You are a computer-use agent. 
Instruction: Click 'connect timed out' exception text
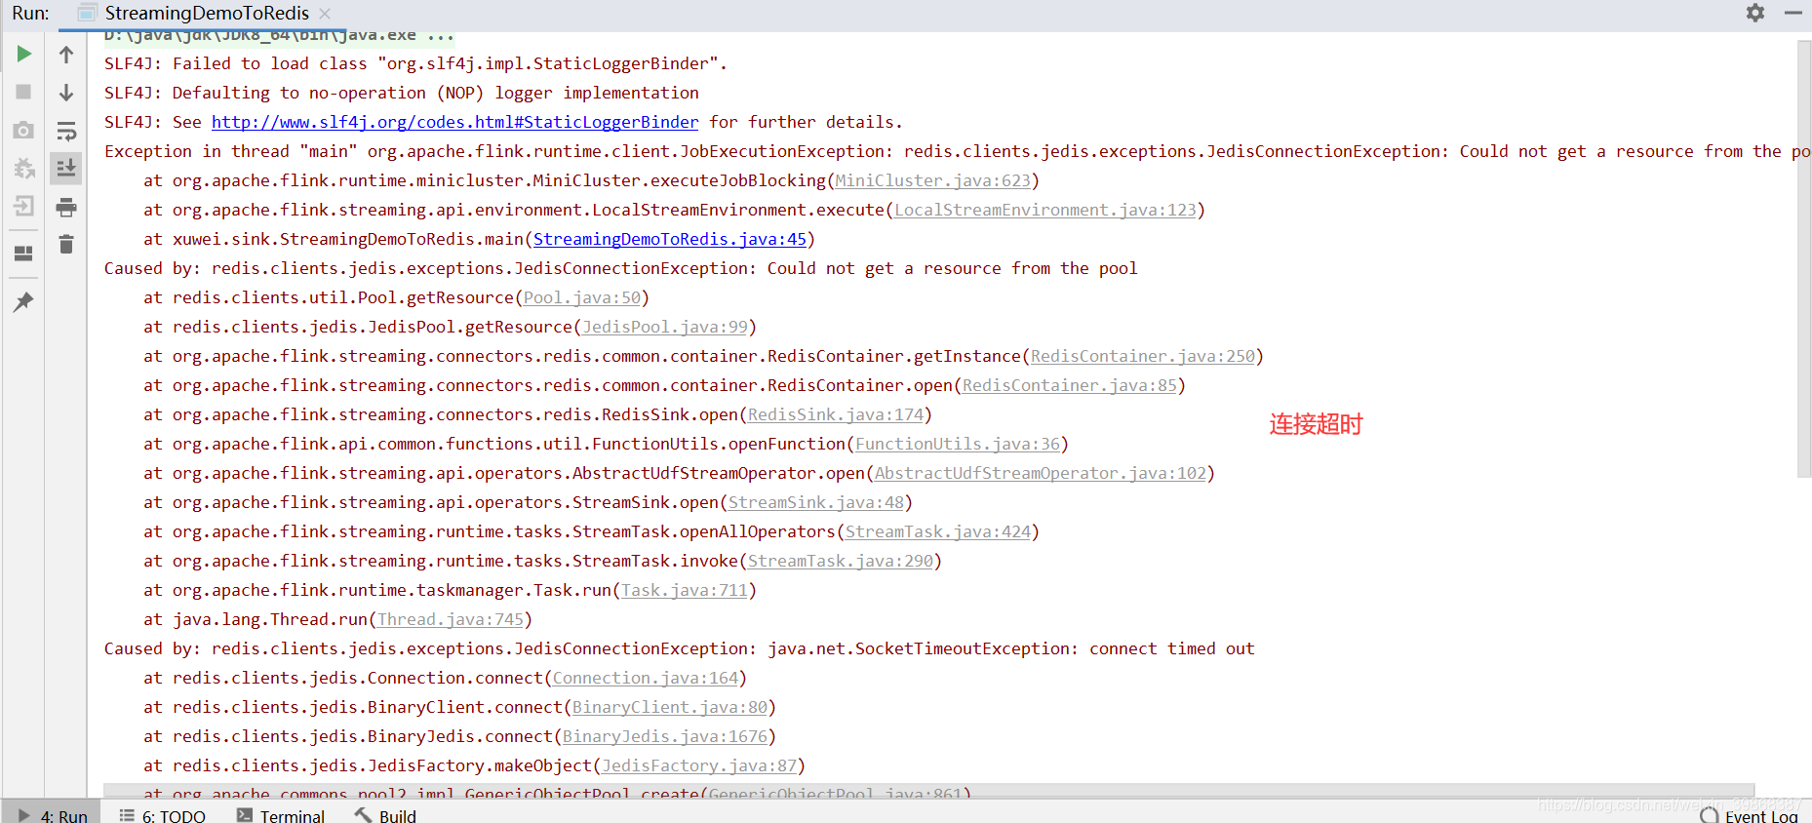[x=1171, y=648]
